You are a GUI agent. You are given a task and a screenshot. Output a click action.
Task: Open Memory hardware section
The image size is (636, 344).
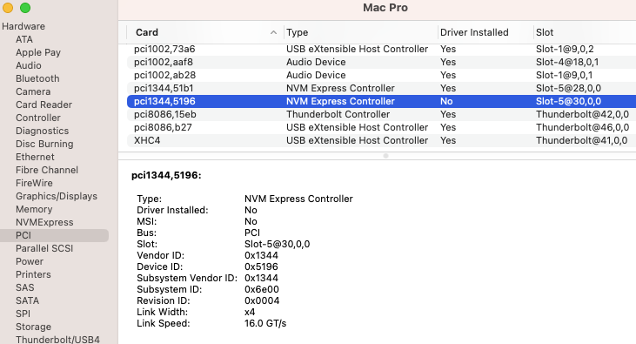click(x=34, y=209)
